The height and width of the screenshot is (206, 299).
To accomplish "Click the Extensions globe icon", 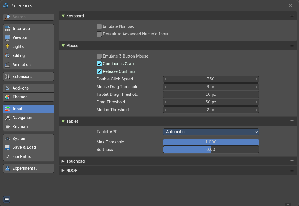I will (7, 77).
